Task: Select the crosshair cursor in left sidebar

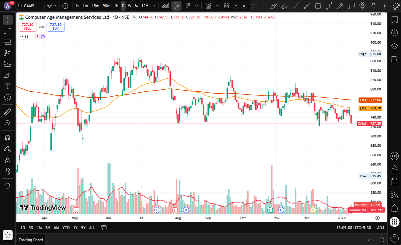Action: (8, 20)
